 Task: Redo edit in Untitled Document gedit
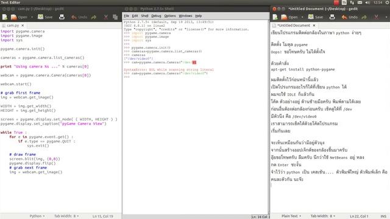pyautogui.click(x=364, y=17)
